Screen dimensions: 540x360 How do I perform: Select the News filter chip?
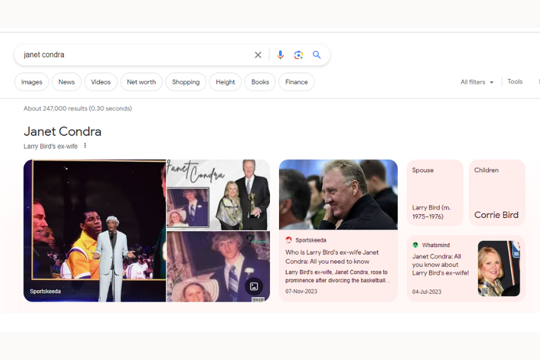[x=67, y=82]
